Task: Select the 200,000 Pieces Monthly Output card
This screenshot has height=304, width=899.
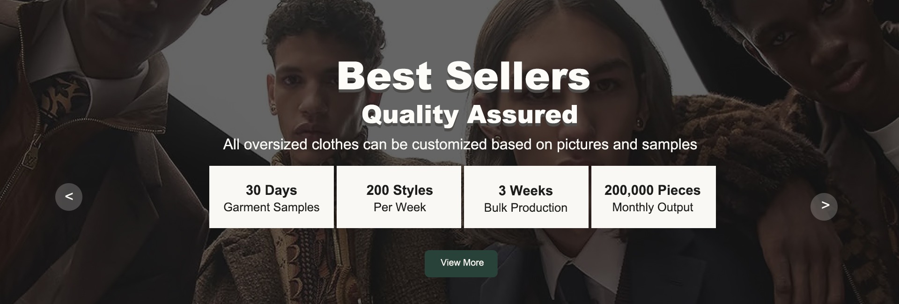Action: [x=654, y=197]
